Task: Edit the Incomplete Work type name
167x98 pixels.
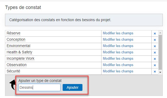Action: point(20,58)
